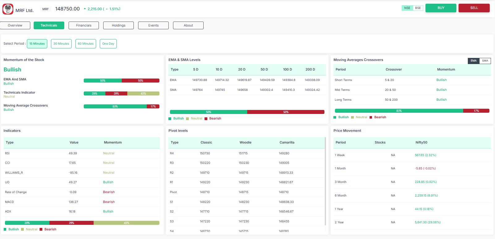Click the R4 Classic value 150730
495x239 pixels.
tap(205, 153)
